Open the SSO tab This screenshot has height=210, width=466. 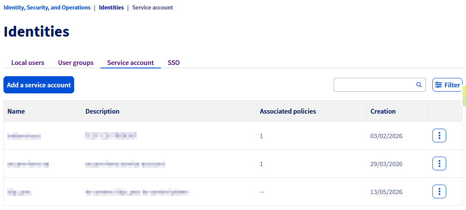(174, 62)
